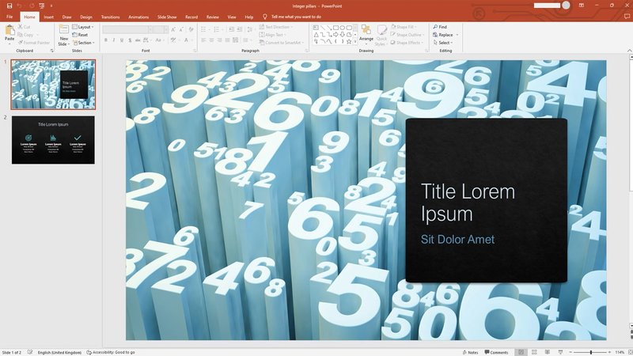Zoom out with the minus button

click(570, 352)
